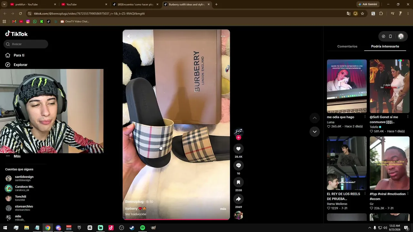Close the 'prettifun - YouTube' tab
This screenshot has height=232, width=413.
tap(55, 5)
